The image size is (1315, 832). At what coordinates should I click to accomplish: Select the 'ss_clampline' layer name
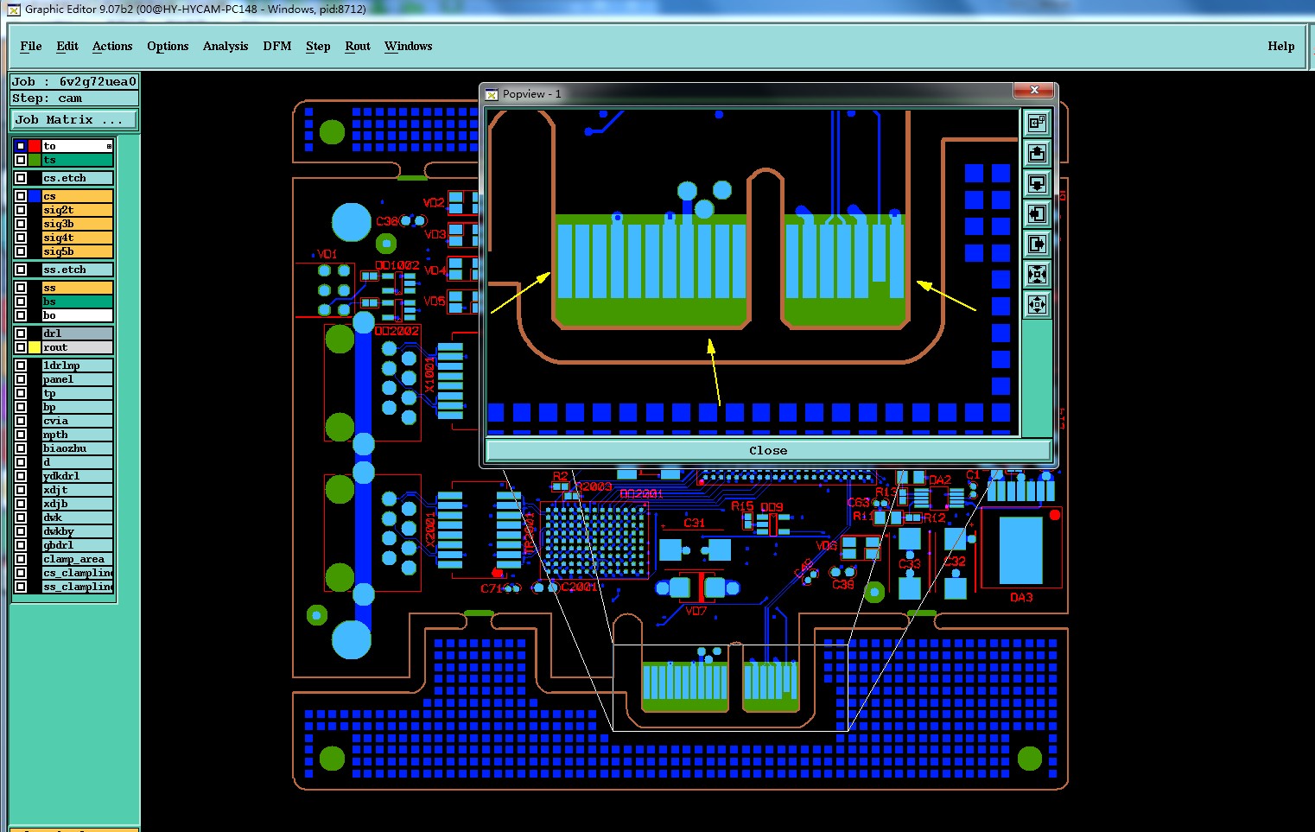tap(78, 587)
